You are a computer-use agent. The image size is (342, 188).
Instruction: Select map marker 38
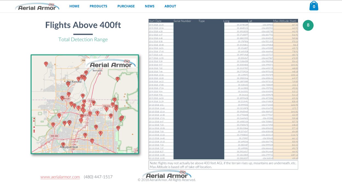tap(111, 116)
